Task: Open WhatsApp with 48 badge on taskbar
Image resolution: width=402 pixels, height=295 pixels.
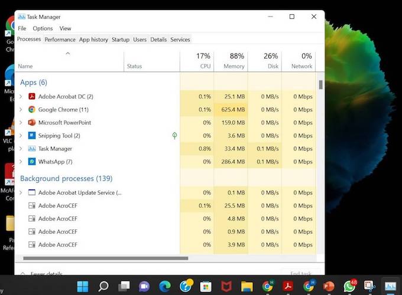Action: (x=350, y=286)
